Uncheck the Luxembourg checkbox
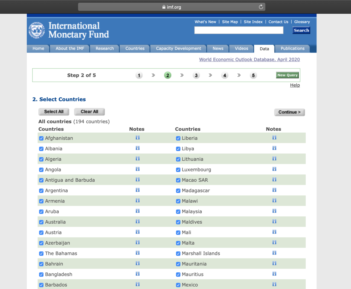This screenshot has width=351, height=289. click(x=178, y=170)
